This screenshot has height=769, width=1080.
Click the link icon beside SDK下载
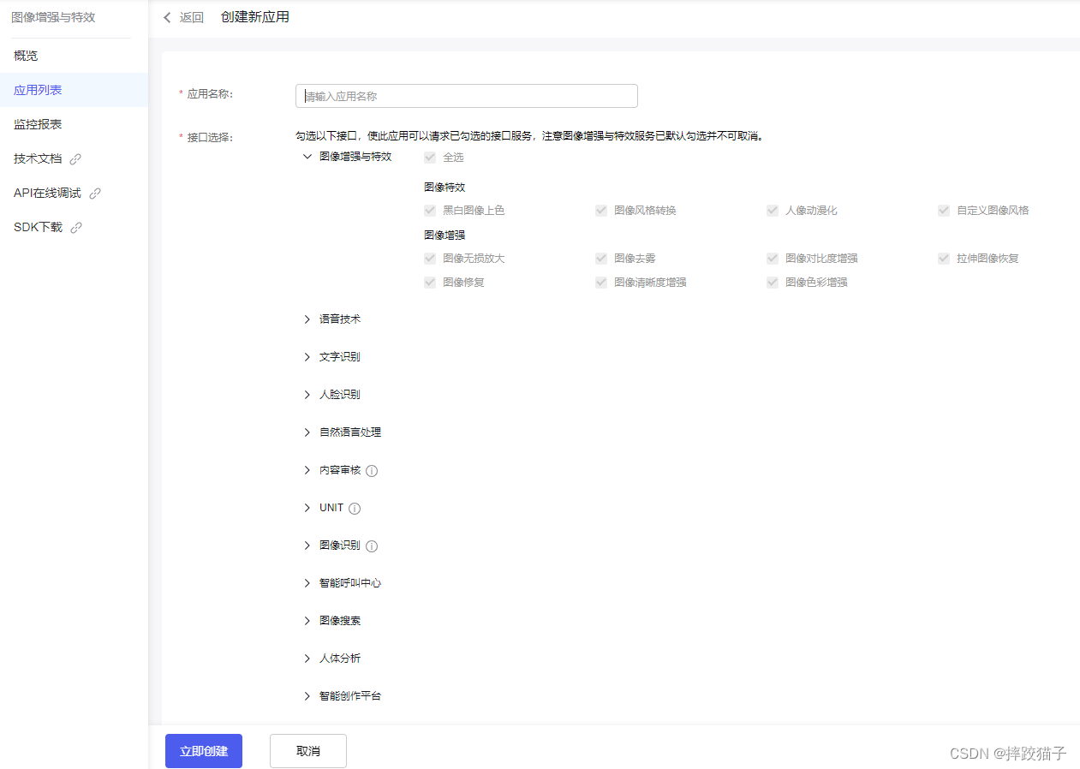click(76, 228)
